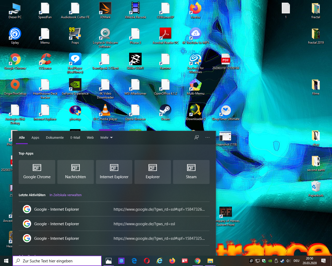
Task: Open the NVIDIA icon in system tray
Action: tap(270, 261)
